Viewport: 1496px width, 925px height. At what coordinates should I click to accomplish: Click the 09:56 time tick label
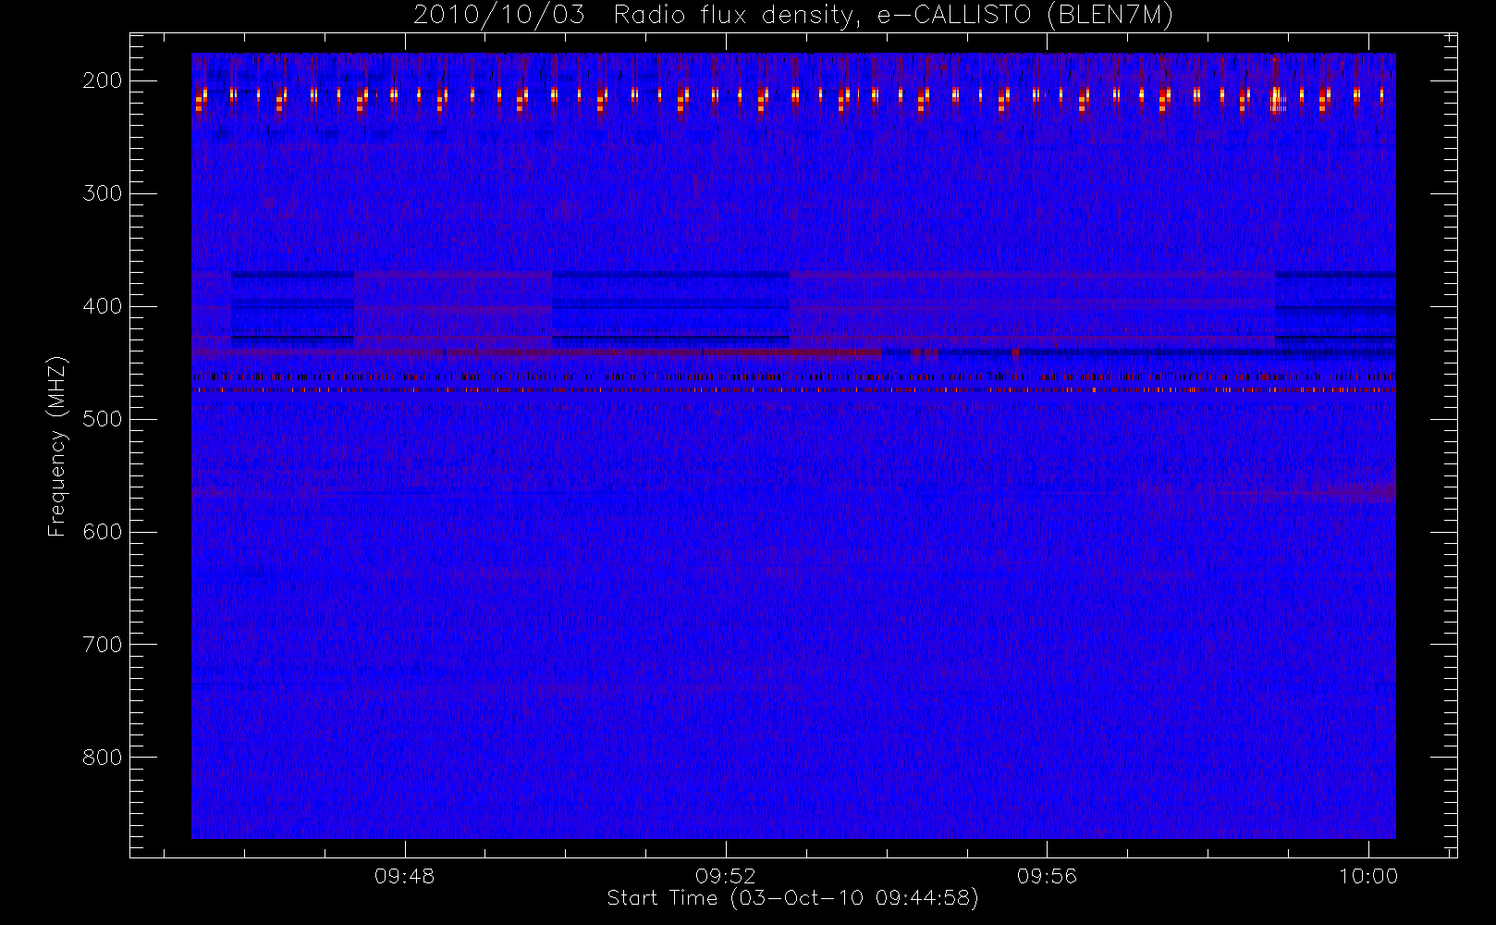coord(1047,876)
